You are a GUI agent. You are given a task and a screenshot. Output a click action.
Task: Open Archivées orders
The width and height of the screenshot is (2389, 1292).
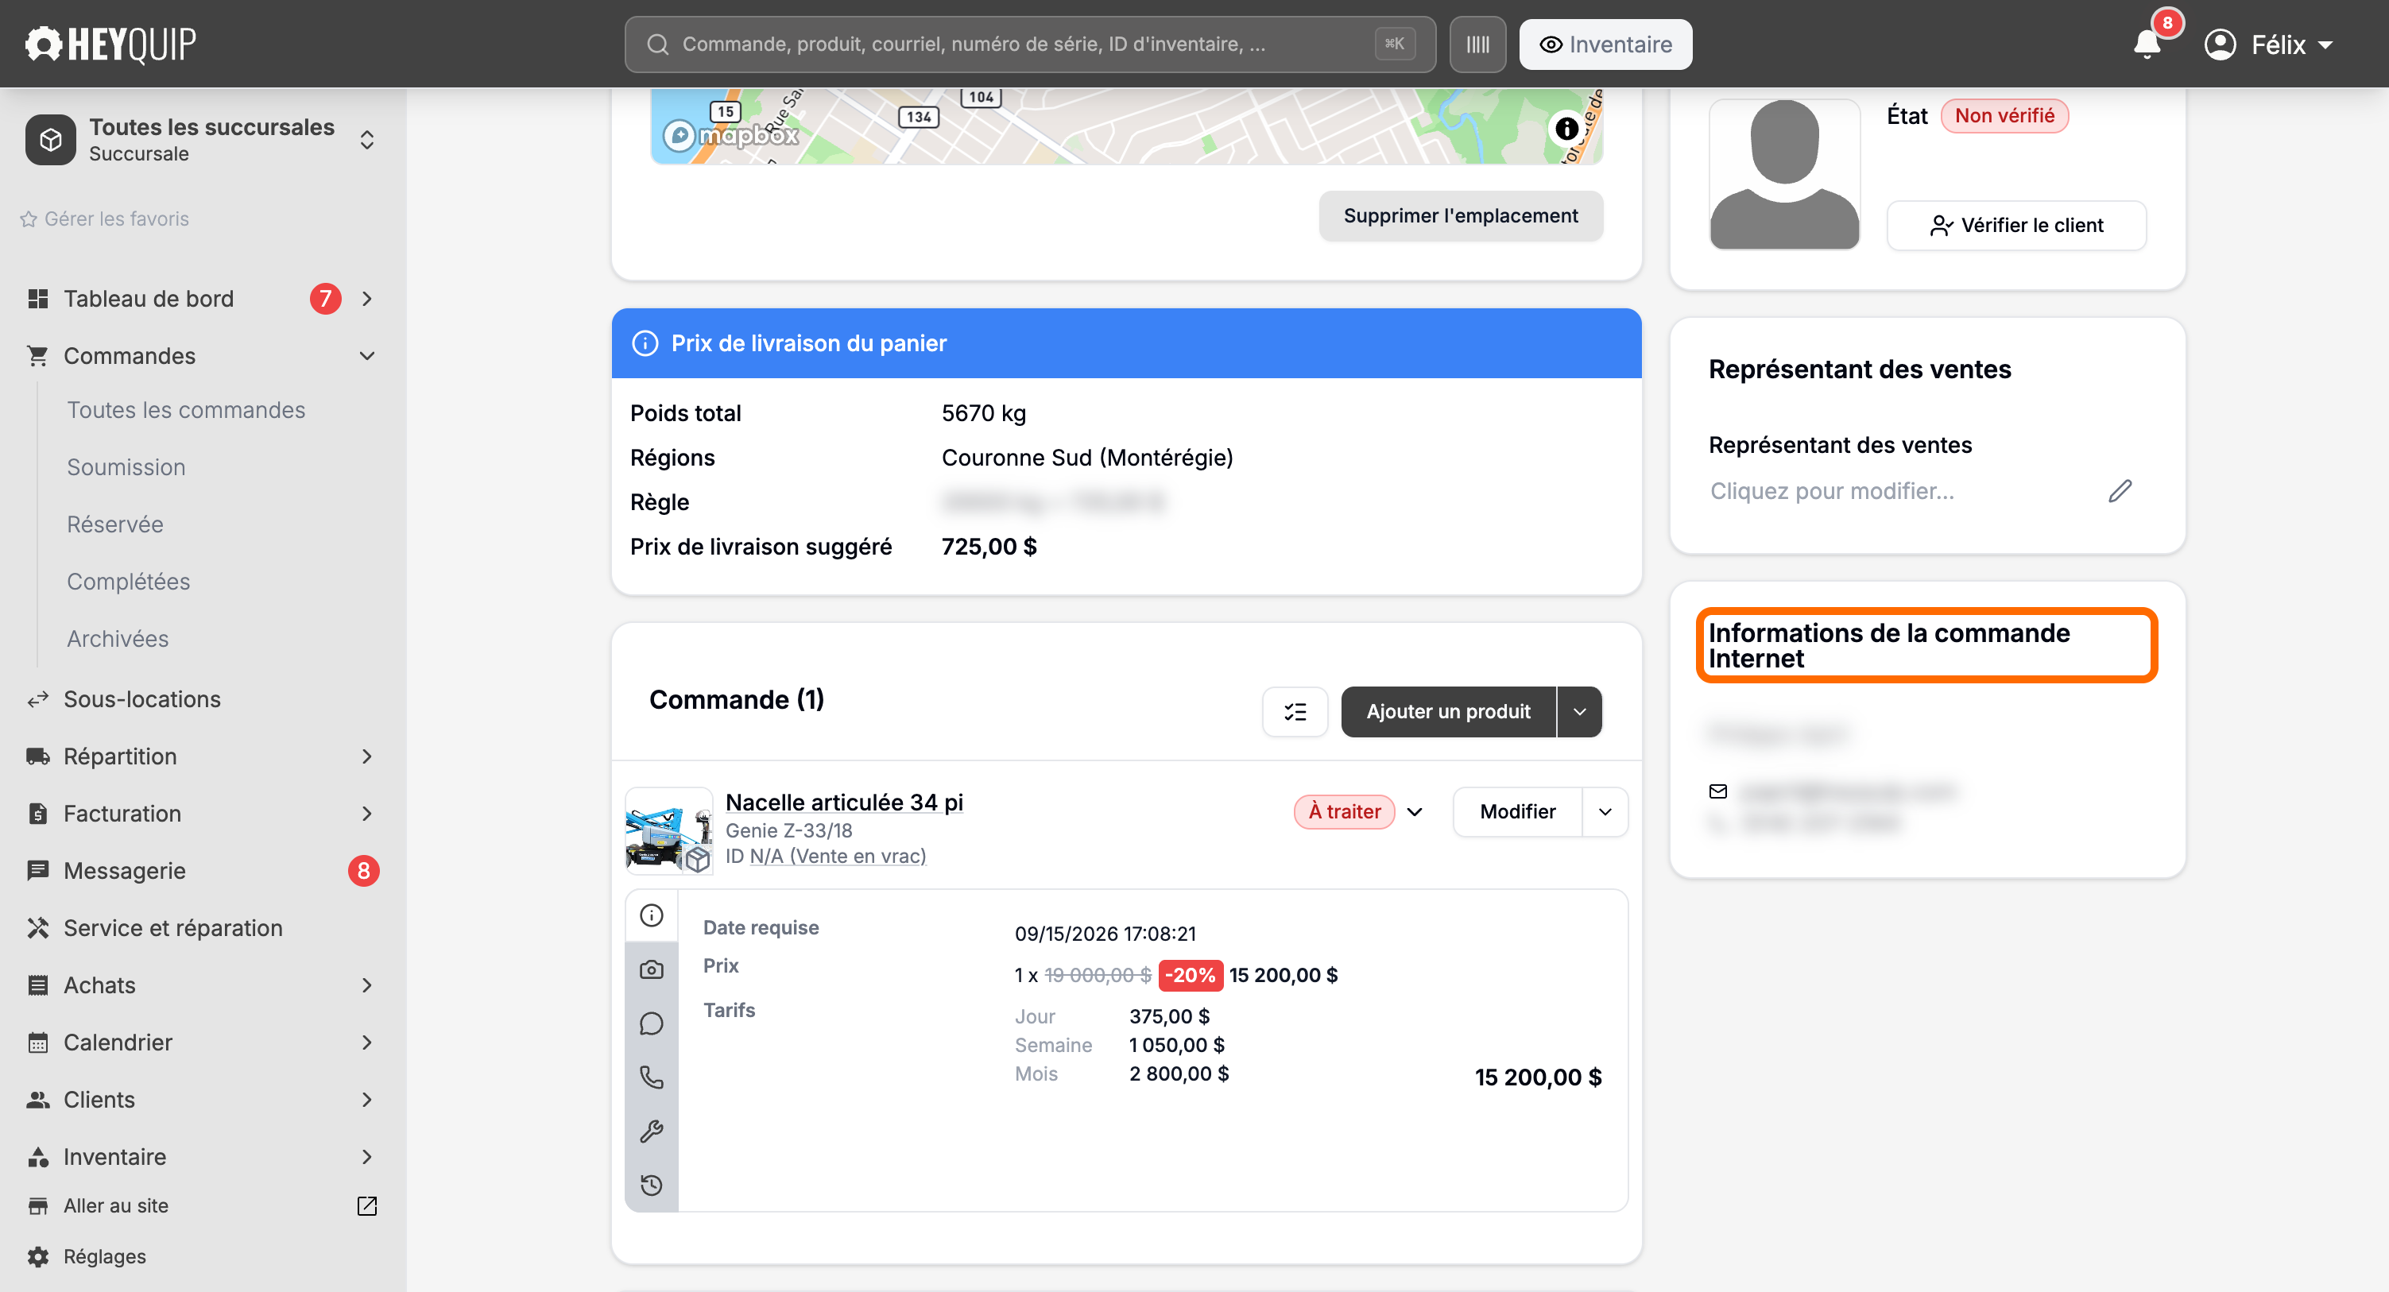pos(118,639)
